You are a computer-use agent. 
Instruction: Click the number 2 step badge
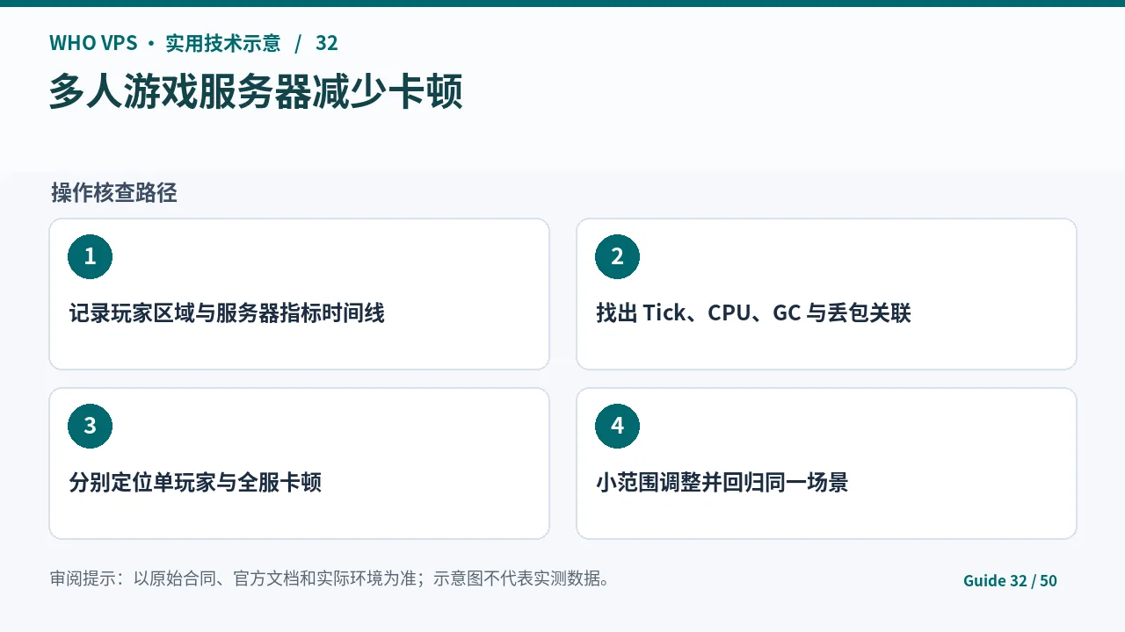[x=617, y=256]
